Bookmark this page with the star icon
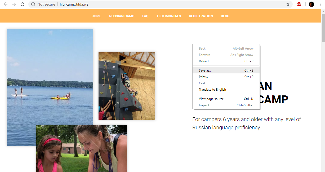The image size is (325, 172). point(288,4)
